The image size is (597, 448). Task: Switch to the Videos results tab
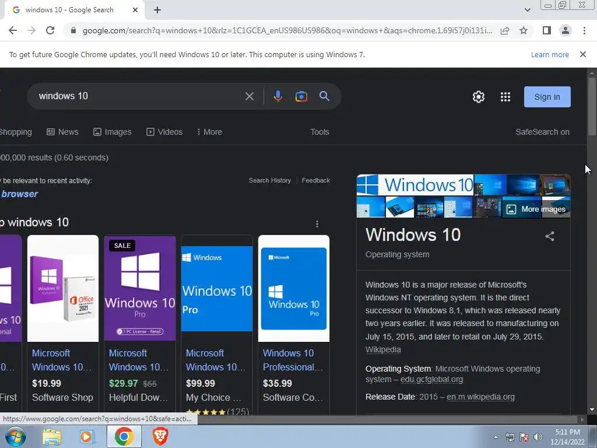(164, 132)
